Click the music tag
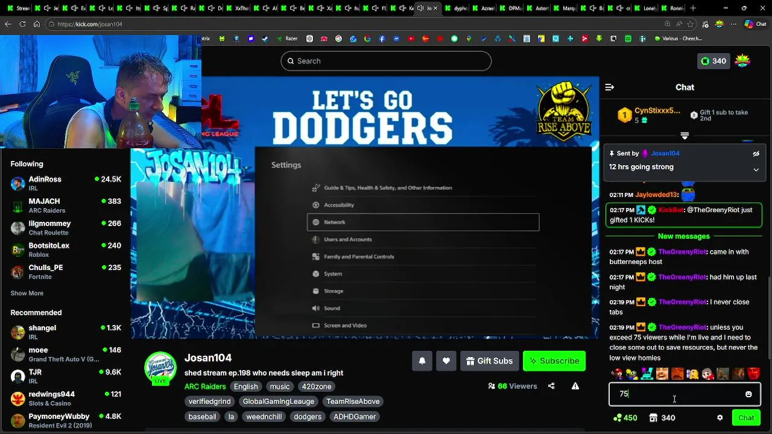 pyautogui.click(x=280, y=386)
